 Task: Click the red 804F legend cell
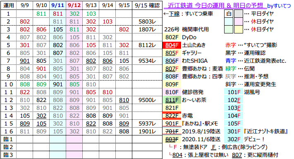172,45
